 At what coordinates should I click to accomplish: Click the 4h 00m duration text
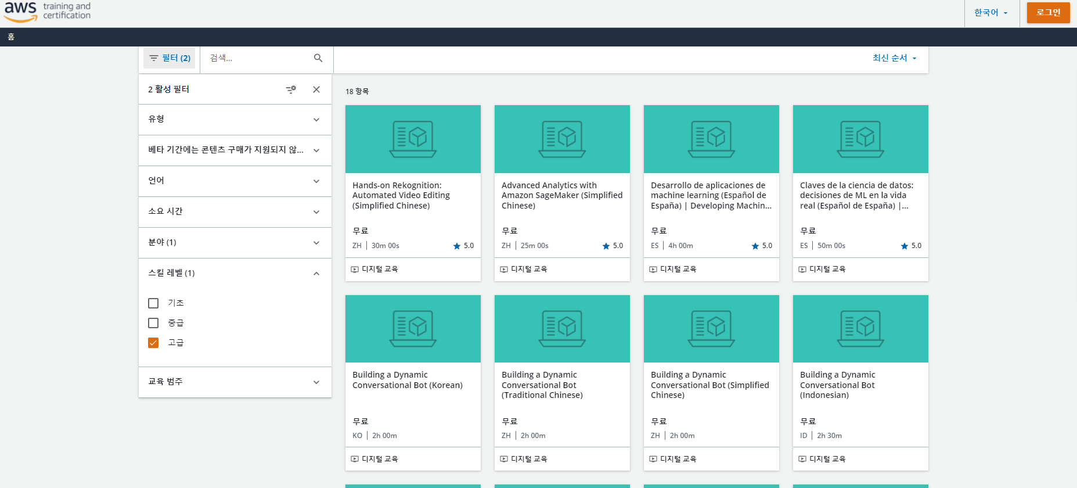[x=680, y=246]
